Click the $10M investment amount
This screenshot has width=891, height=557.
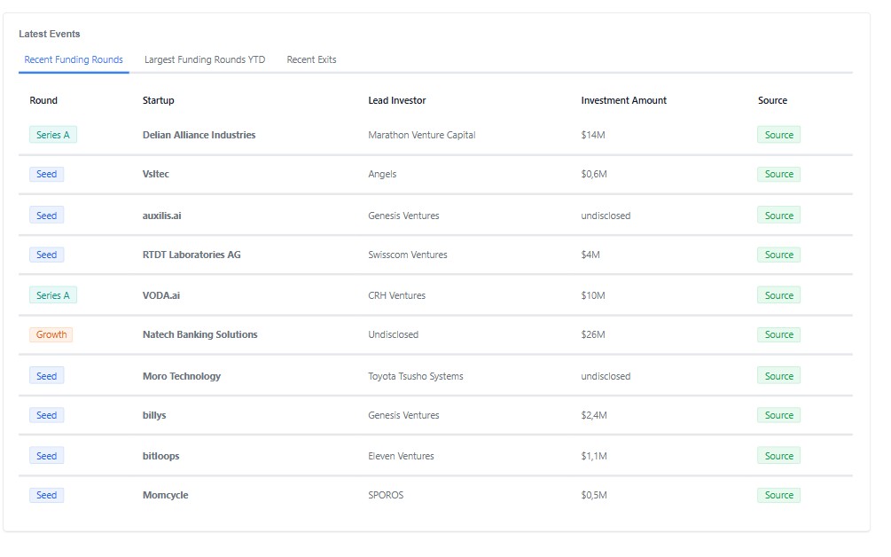tap(593, 295)
